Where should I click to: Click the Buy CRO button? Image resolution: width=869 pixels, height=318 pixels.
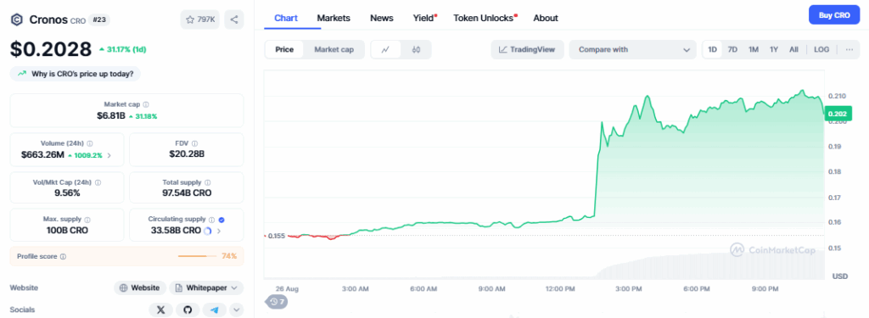(x=834, y=15)
